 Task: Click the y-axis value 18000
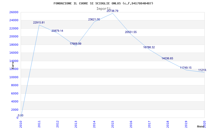[14, 45]
